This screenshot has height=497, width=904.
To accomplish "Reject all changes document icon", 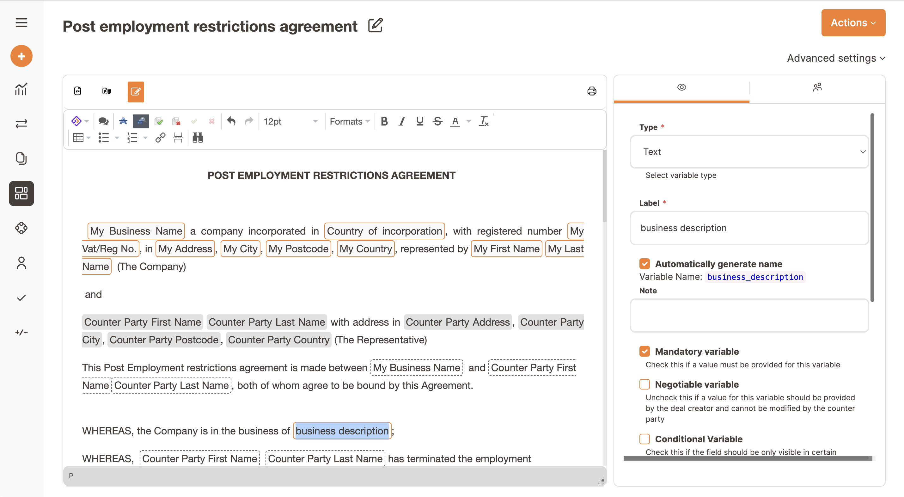I will click(176, 121).
